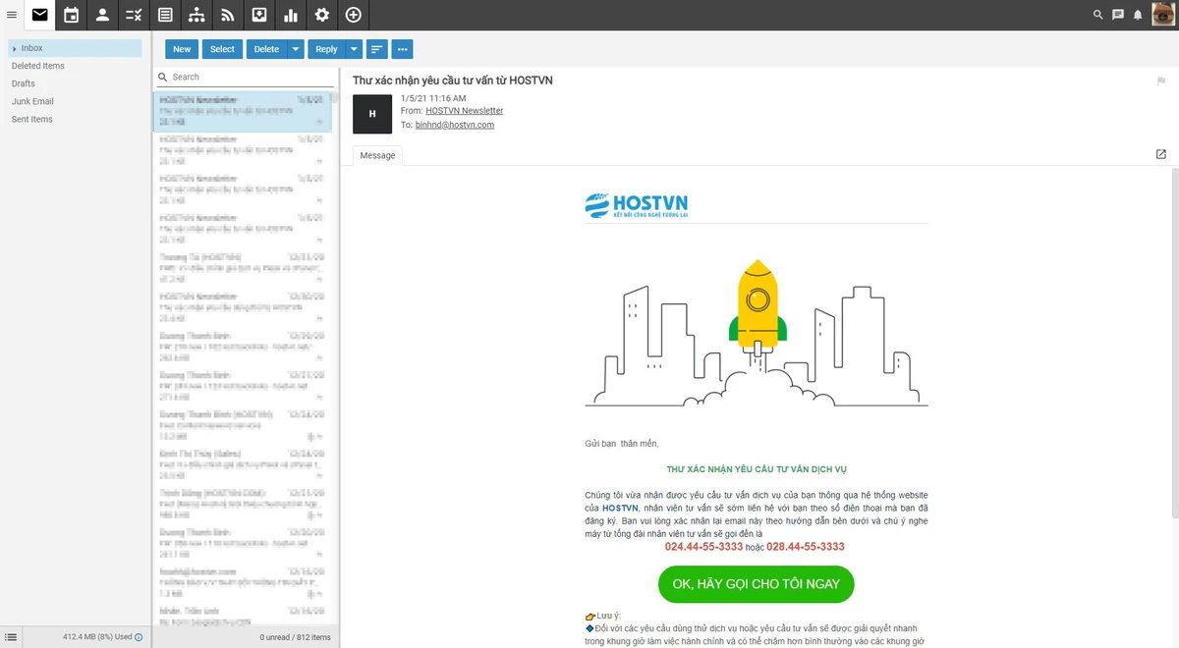The width and height of the screenshot is (1179, 648).
Task: Click the 1/5/21 11:16 AM date text
Action: (x=433, y=98)
